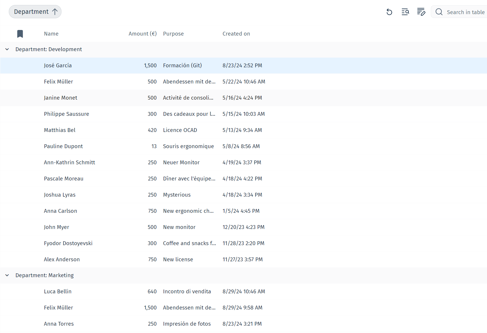Click the Licence OCAD purpose cell
This screenshot has width=487, height=333.
180,130
